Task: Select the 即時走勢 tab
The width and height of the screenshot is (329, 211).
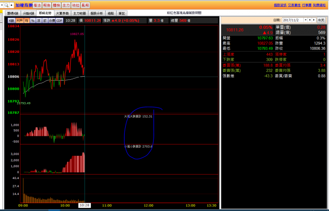Action: pyautogui.click(x=45, y=13)
